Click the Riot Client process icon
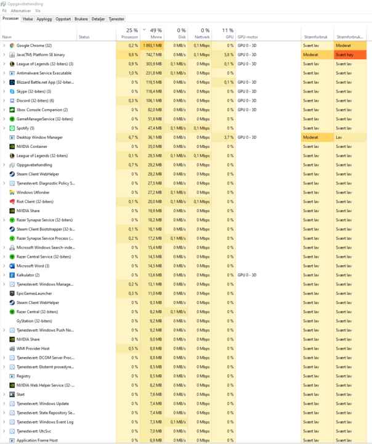 click(12, 202)
